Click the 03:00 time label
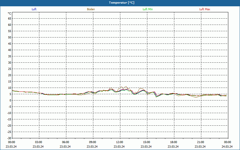 [39, 142]
